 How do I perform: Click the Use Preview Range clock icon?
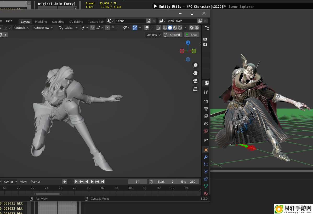coord(151,182)
